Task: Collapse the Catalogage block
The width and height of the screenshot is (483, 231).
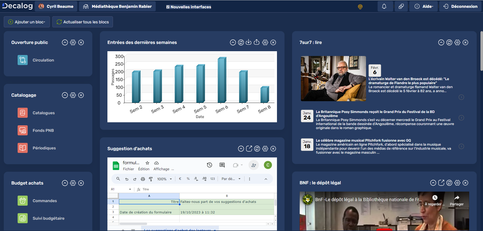Action: (x=65, y=95)
